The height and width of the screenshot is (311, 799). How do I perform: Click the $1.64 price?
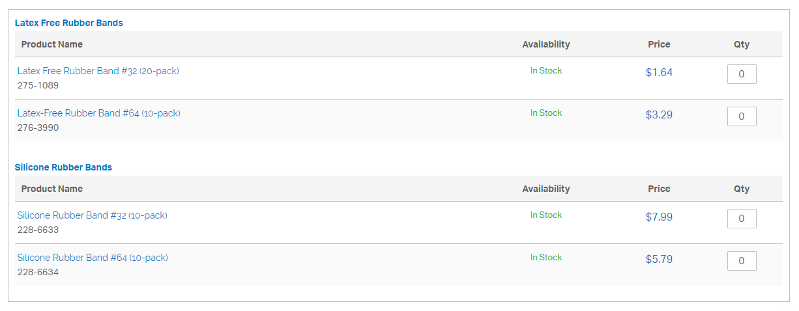click(x=659, y=73)
